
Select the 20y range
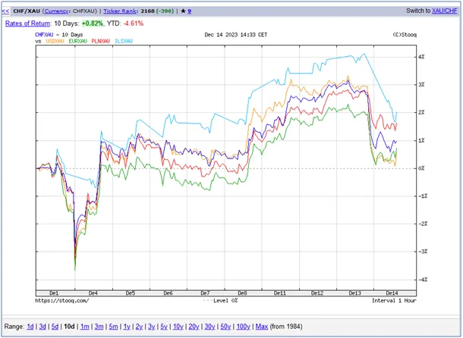[x=194, y=327]
